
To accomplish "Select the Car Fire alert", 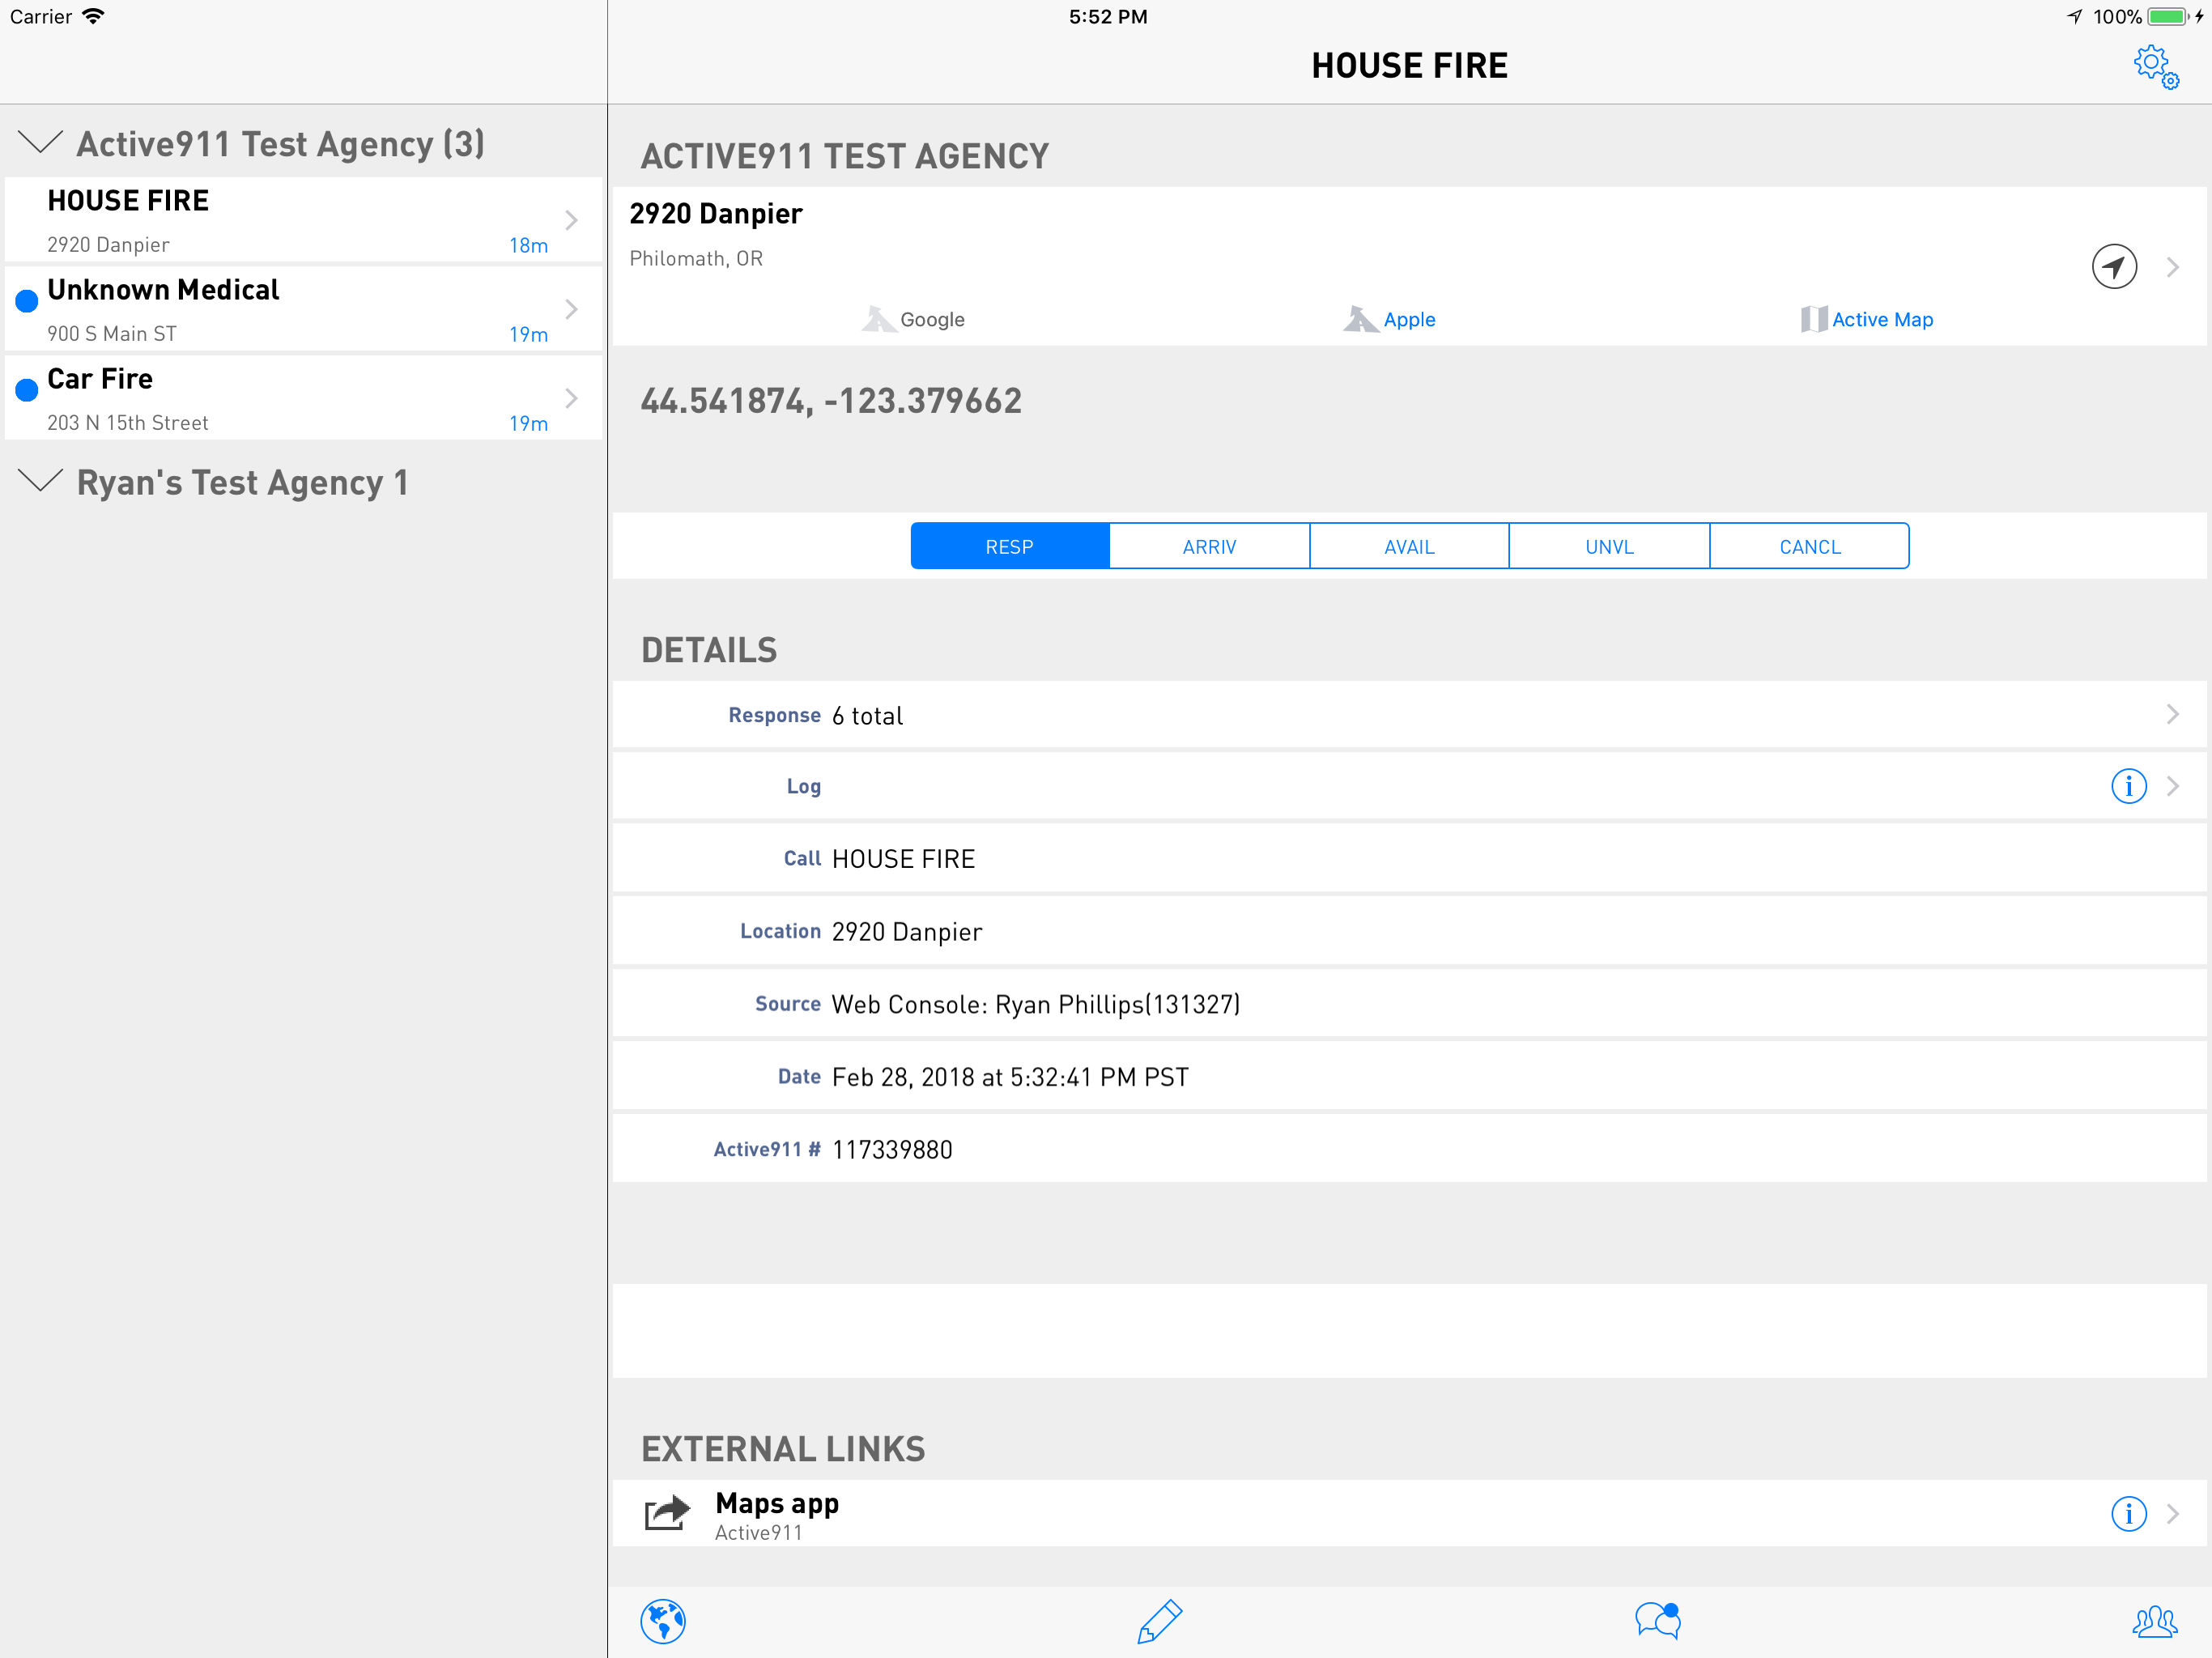I will 304,398.
